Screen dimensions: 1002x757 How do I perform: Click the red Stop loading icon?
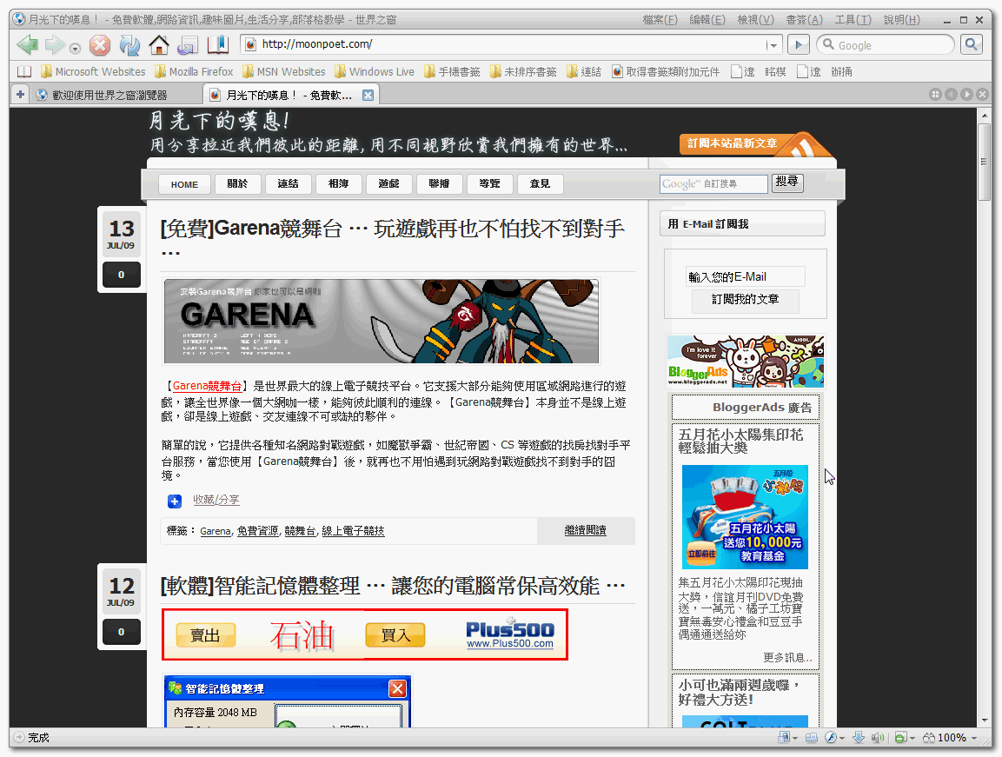tap(100, 45)
